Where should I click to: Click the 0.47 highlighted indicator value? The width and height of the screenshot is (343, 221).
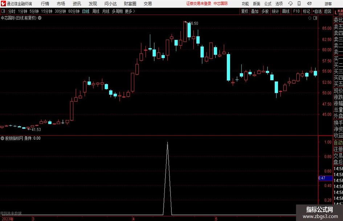(x=325, y=178)
